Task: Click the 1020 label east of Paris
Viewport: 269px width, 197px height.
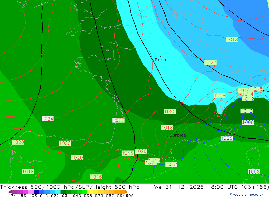Action: 211,62
